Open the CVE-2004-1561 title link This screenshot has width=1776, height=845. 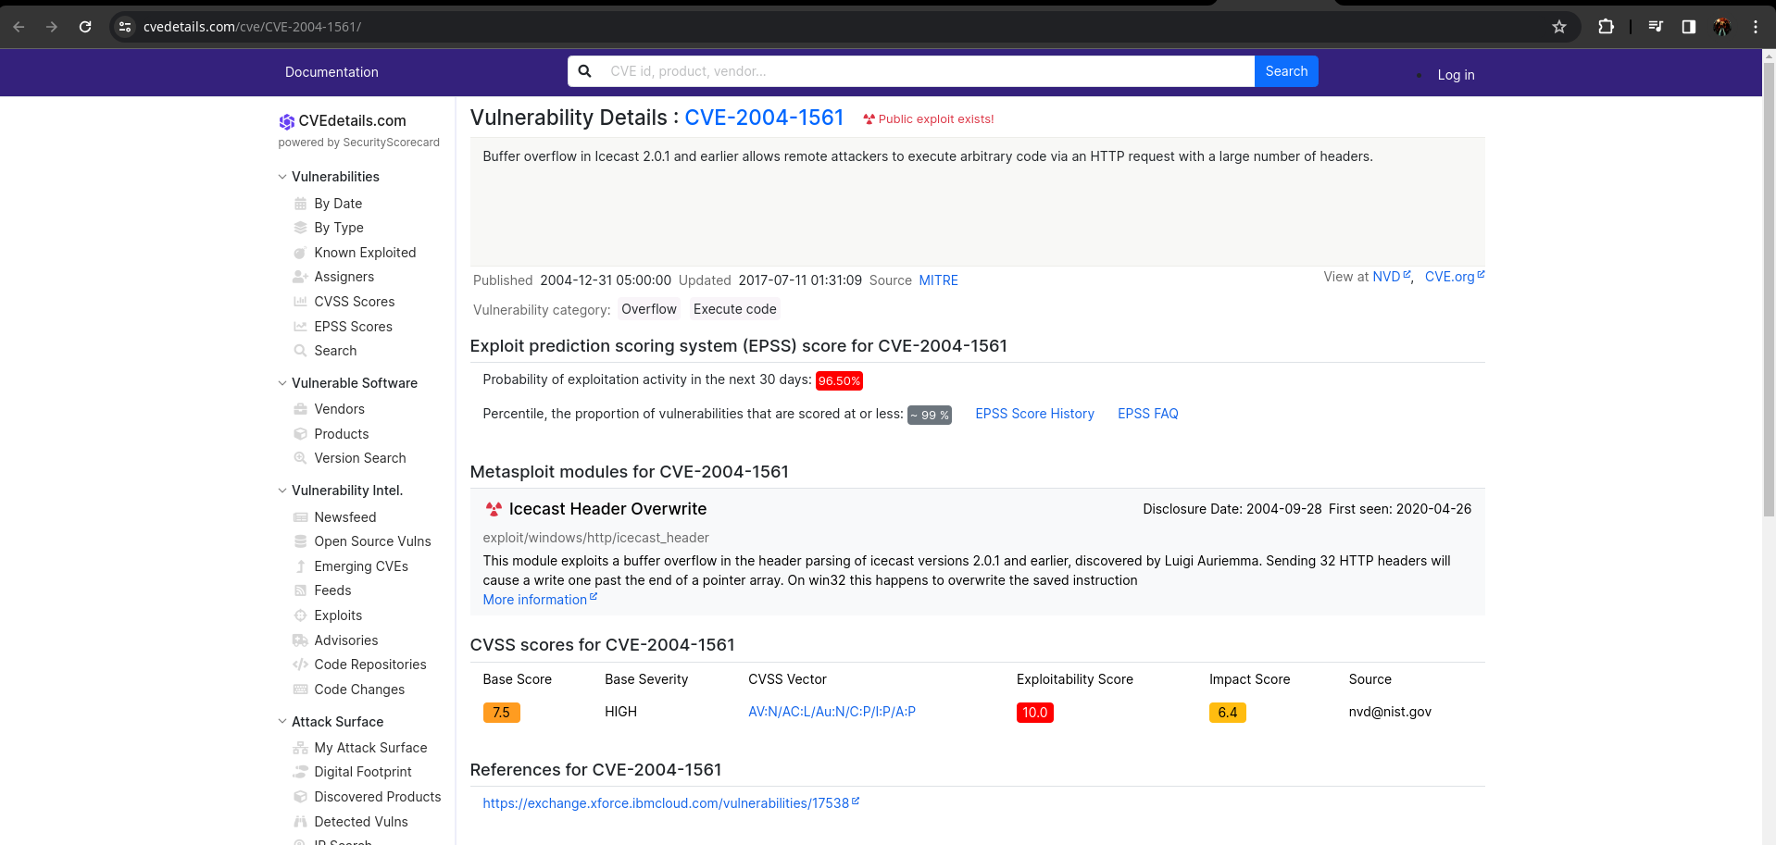tap(764, 118)
